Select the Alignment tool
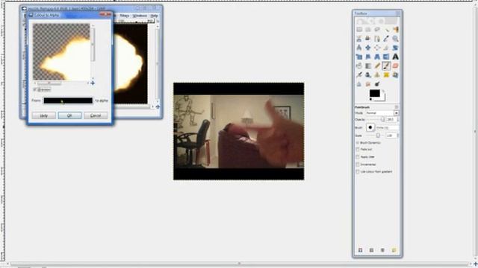Screen dimensions: 478x268 (377, 48)
